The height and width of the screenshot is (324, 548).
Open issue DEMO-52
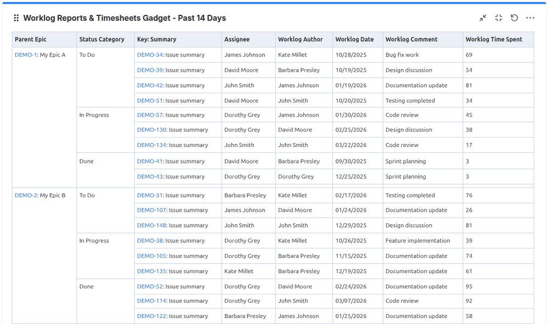pos(150,286)
